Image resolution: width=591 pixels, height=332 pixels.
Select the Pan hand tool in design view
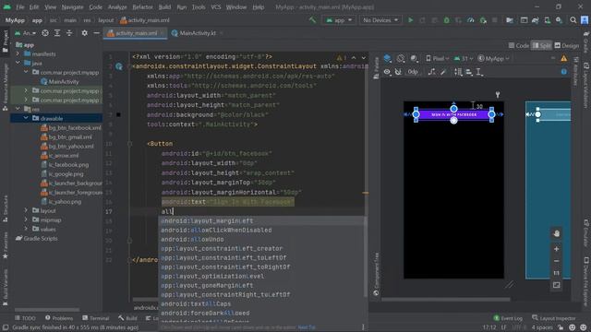(x=556, y=233)
